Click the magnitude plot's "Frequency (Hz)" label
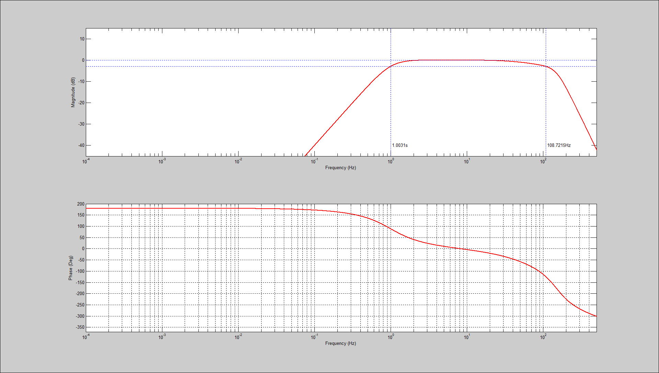Image resolution: width=659 pixels, height=373 pixels. pyautogui.click(x=340, y=168)
